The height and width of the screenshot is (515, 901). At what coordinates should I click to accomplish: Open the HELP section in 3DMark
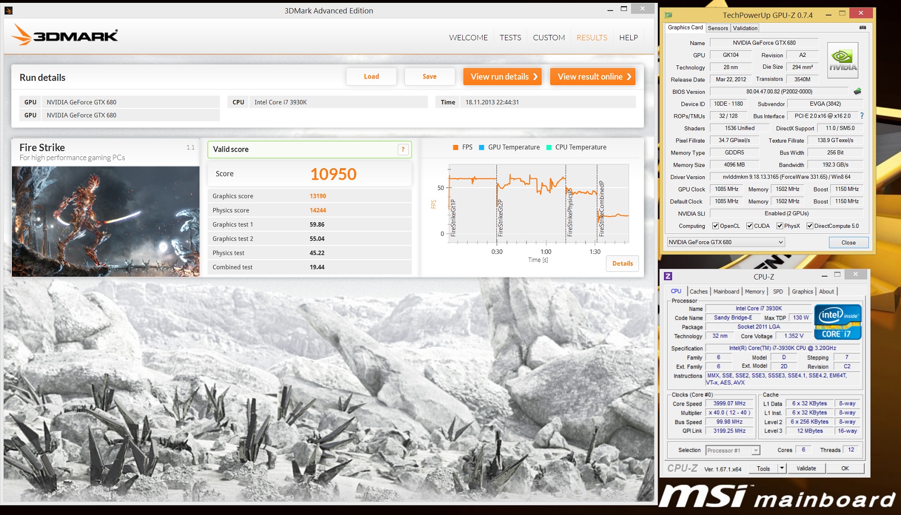point(628,37)
